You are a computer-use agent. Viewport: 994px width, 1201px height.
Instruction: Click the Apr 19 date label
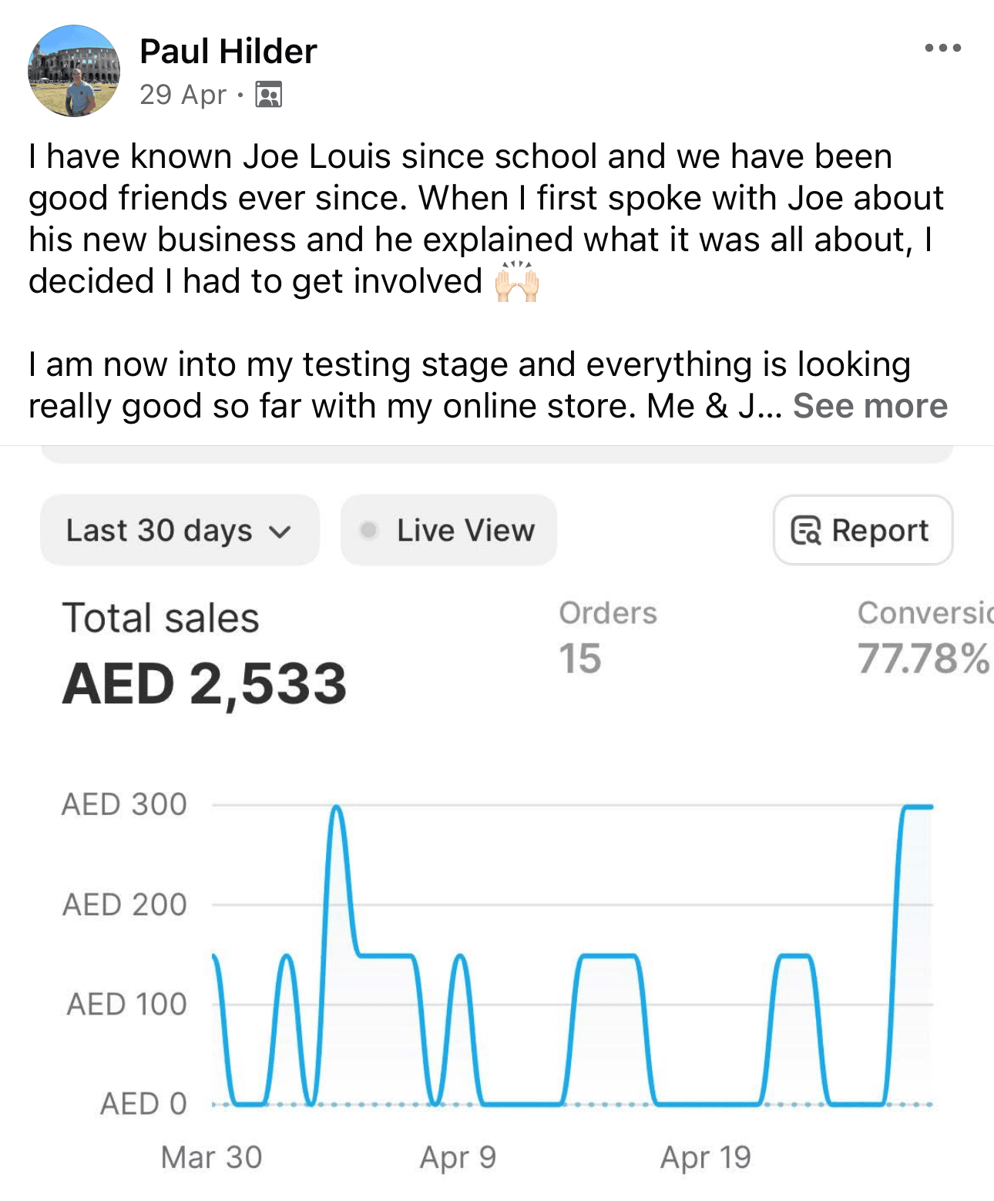705,1157
